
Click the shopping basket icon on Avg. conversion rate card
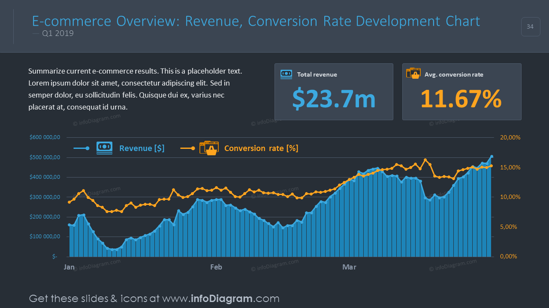click(413, 73)
